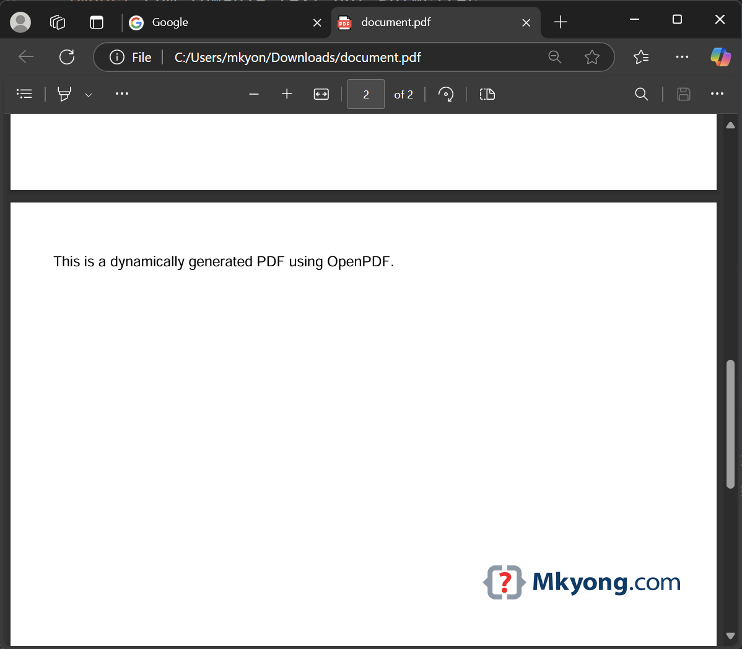742x649 pixels.
Task: Open search within the PDF
Action: coord(641,94)
